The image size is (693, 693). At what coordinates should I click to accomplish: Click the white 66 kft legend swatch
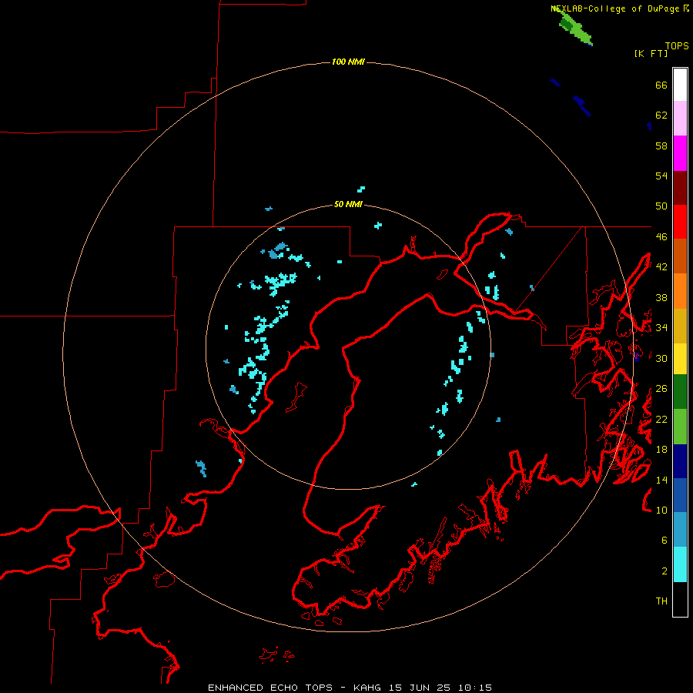(x=680, y=85)
